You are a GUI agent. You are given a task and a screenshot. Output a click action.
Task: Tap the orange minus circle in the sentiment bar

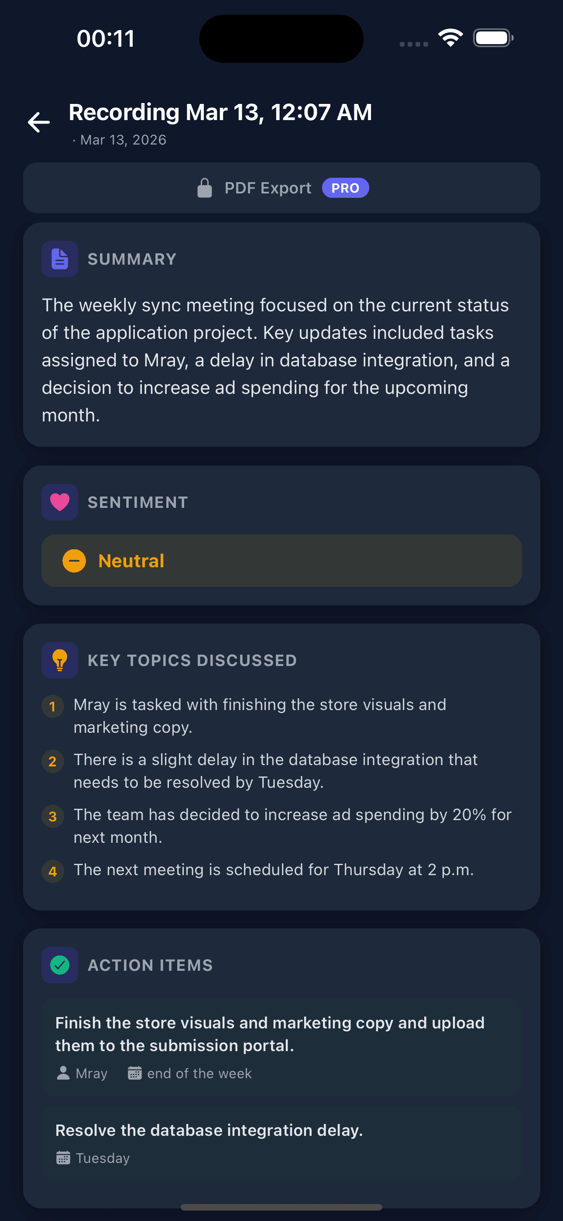pyautogui.click(x=75, y=560)
